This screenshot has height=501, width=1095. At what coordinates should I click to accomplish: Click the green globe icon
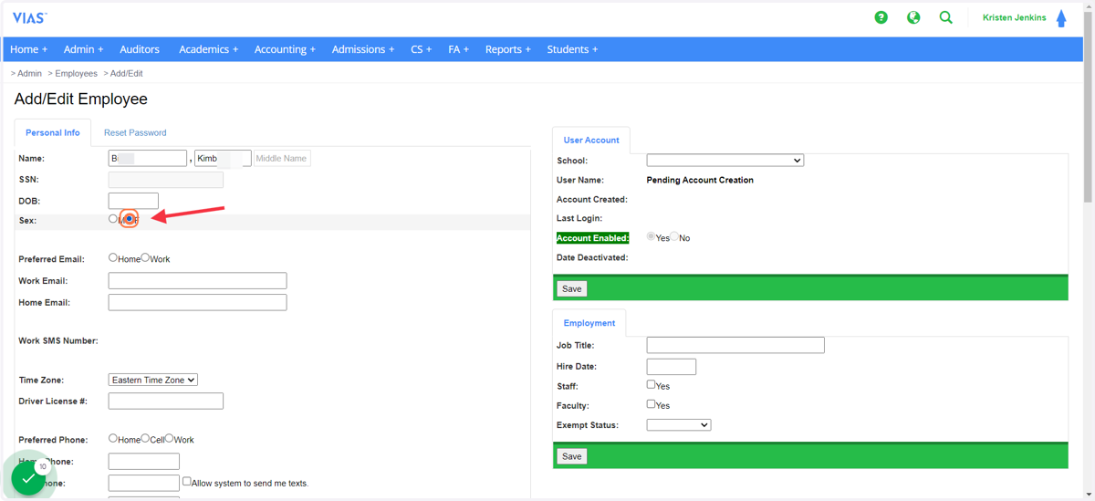click(913, 17)
